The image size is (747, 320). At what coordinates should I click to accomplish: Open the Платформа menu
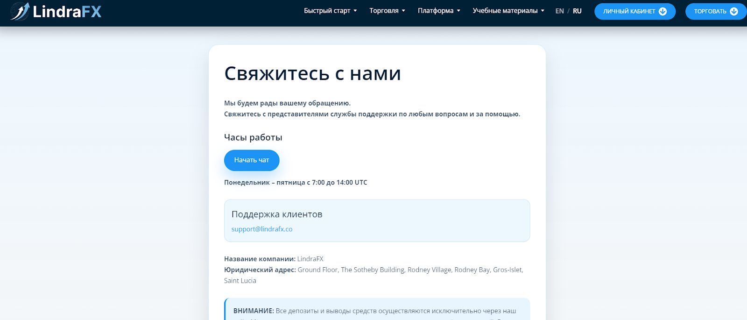click(439, 11)
